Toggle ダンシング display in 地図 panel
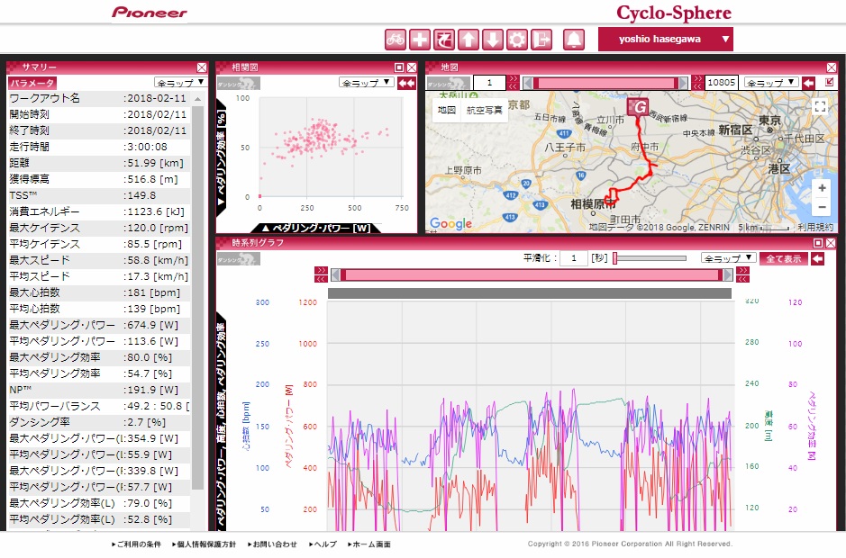 click(449, 83)
